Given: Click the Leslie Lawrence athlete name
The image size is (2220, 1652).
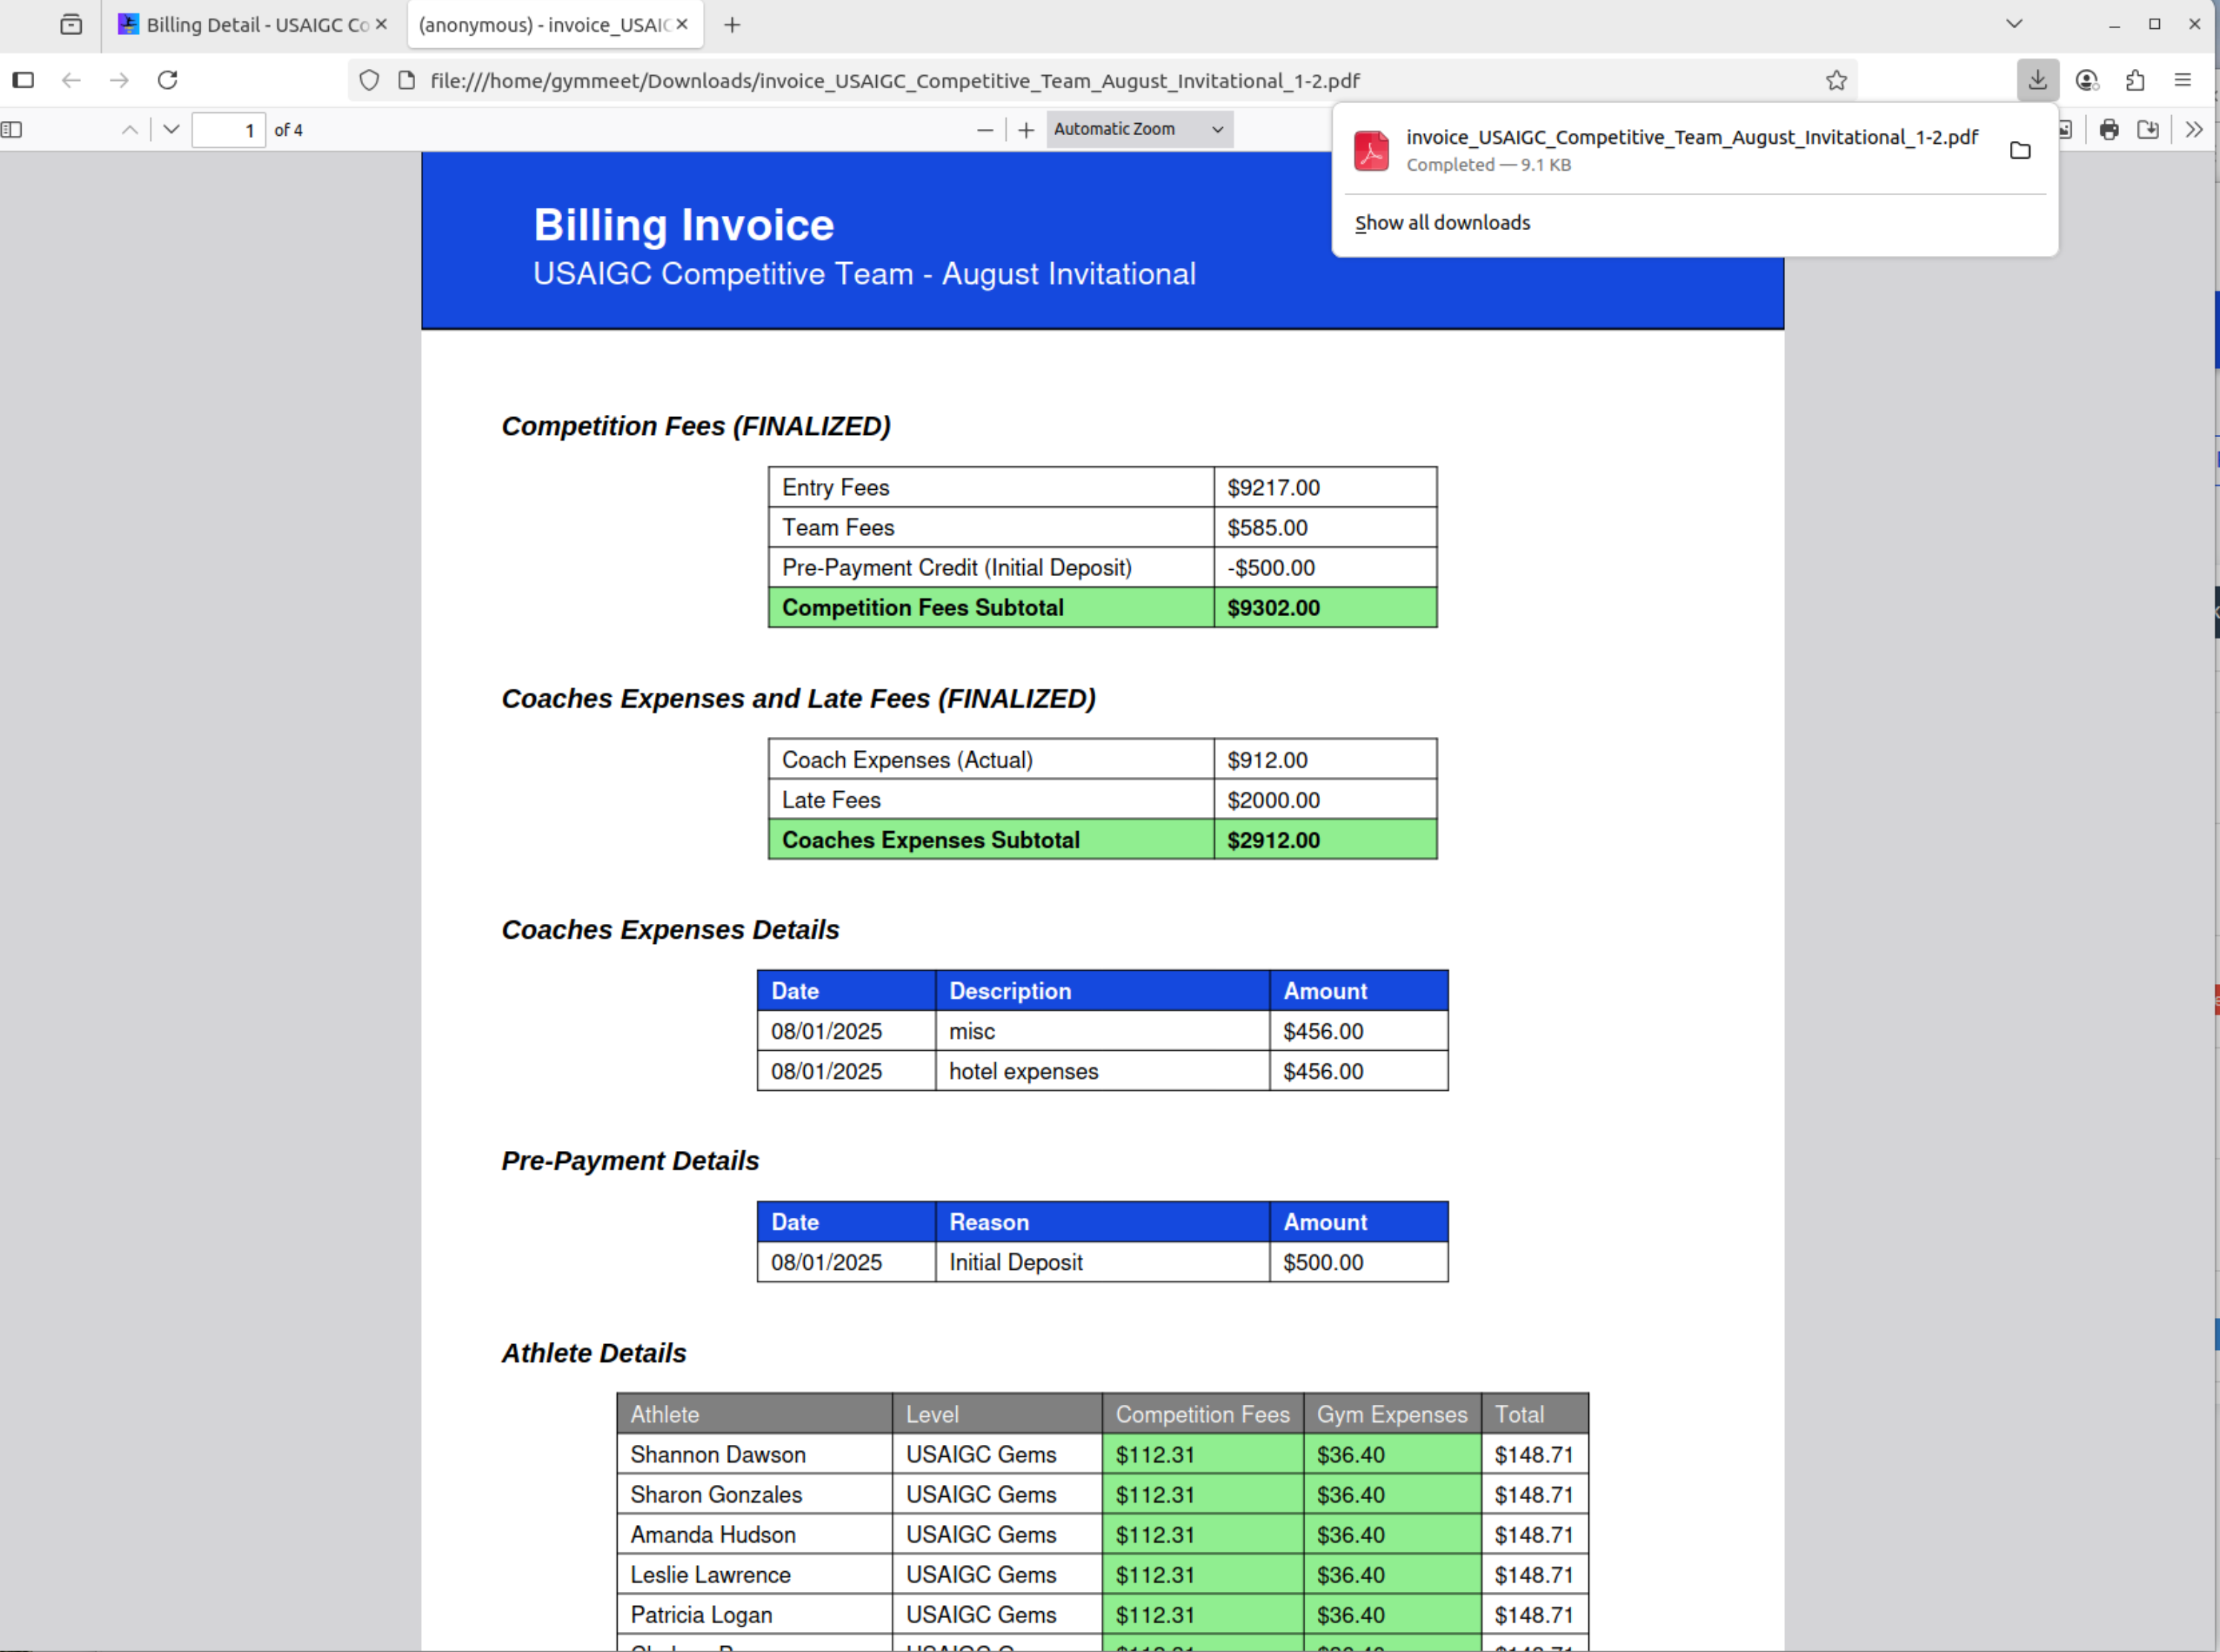Looking at the screenshot, I should tap(711, 1574).
